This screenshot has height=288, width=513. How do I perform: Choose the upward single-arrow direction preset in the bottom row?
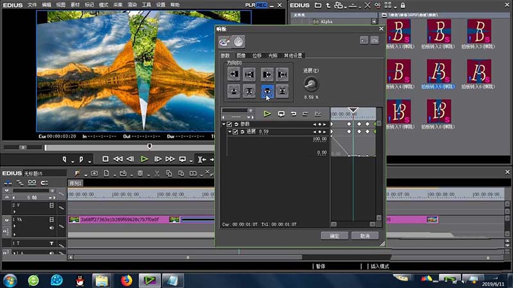(233, 92)
